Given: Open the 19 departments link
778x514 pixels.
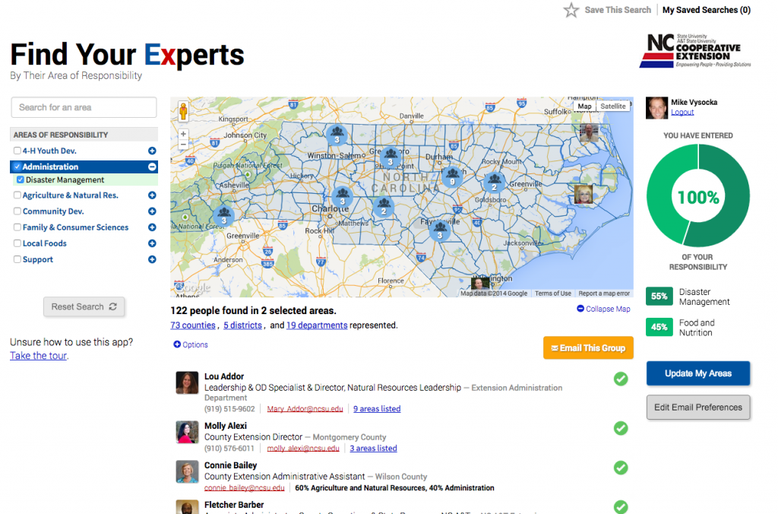Looking at the screenshot, I should pos(317,325).
